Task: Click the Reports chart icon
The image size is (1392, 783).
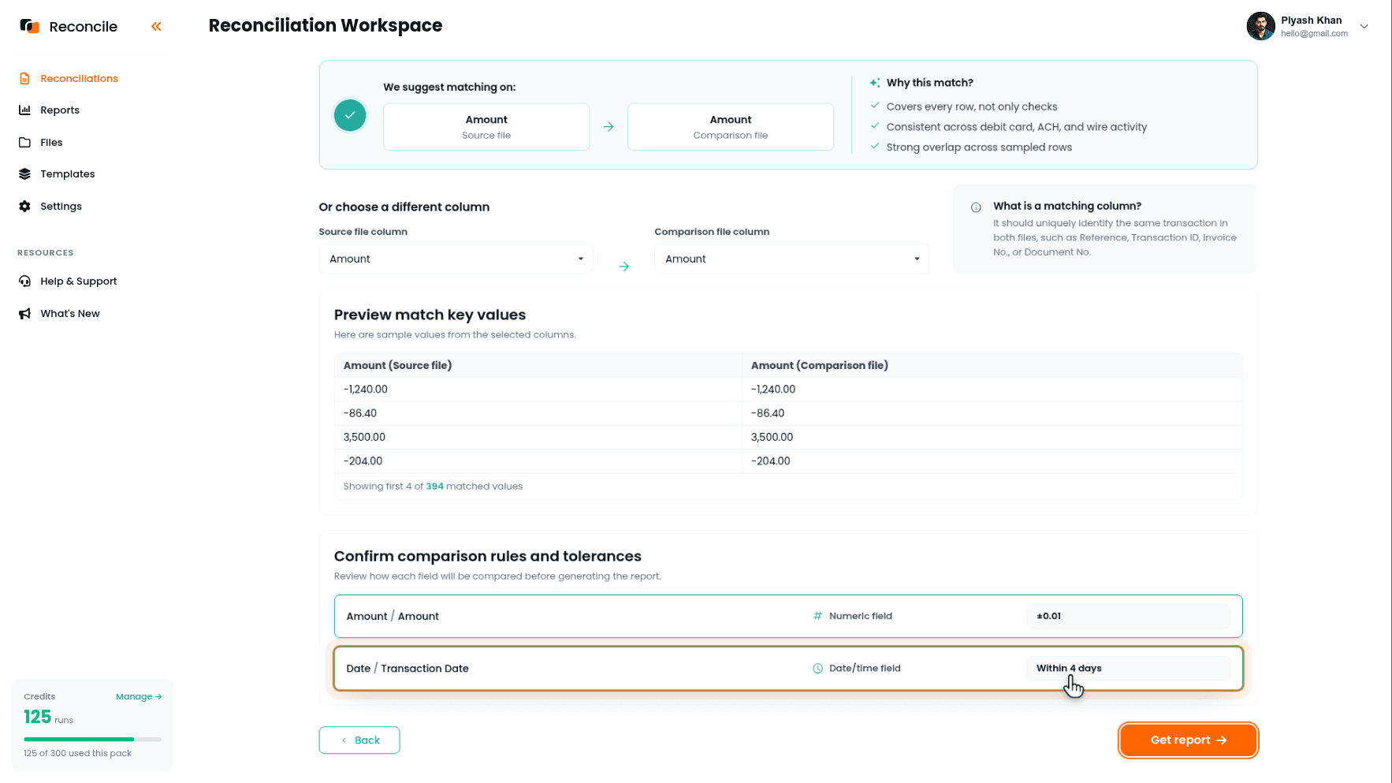Action: coord(24,110)
